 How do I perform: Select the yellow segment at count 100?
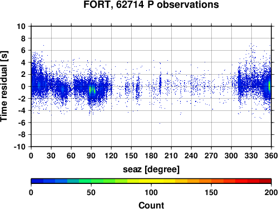(x=151, y=181)
